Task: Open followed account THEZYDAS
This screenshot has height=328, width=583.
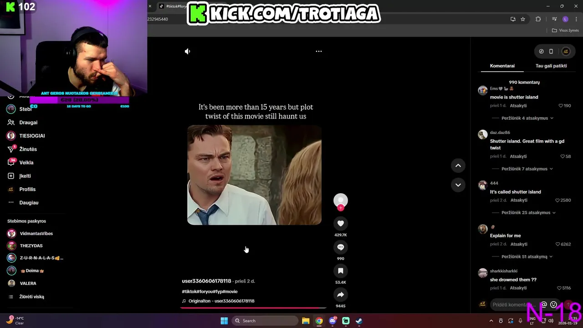Action: click(x=31, y=246)
